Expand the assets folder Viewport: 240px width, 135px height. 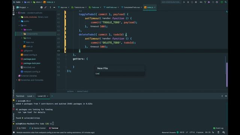coord(22,30)
